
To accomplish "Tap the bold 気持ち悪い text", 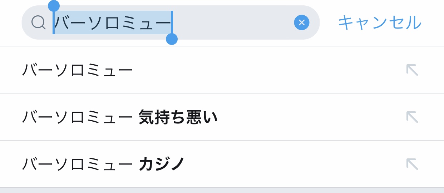I will tap(178, 117).
